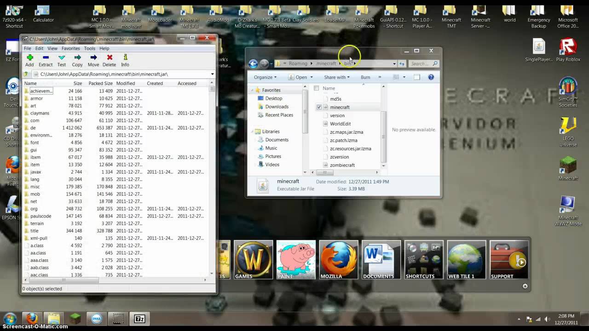The height and width of the screenshot is (331, 589).
Task: Open the Favorites menu in 7-Zip
Action: tap(71, 48)
